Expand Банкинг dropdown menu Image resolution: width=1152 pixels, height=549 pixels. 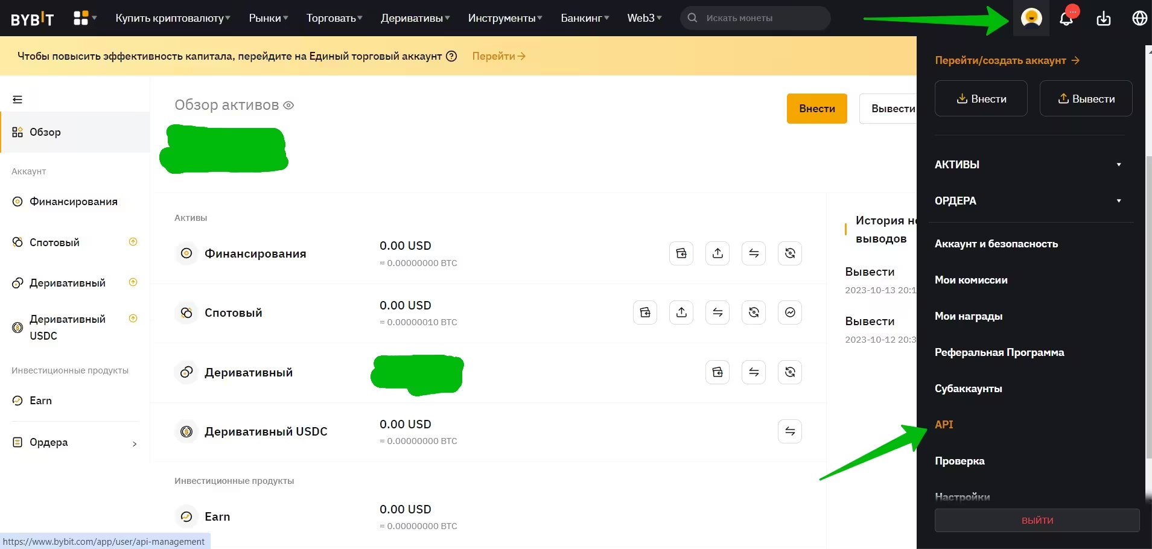pos(585,18)
